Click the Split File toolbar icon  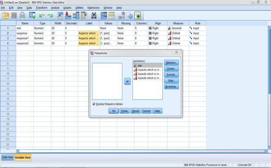coord(122,15)
